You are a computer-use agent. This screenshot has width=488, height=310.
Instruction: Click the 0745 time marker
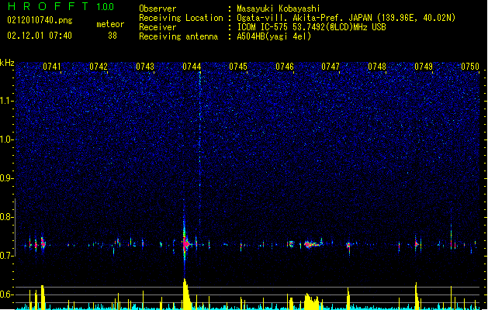tap(238, 67)
